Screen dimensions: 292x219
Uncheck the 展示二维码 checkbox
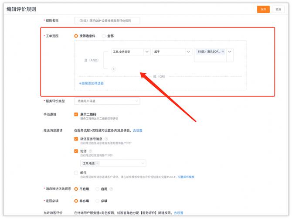76,114
